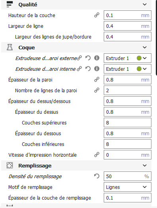The height and width of the screenshot is (208, 157).
Task: Reset Extrudeuse paroi interne with revert arrow
Action: point(88,69)
